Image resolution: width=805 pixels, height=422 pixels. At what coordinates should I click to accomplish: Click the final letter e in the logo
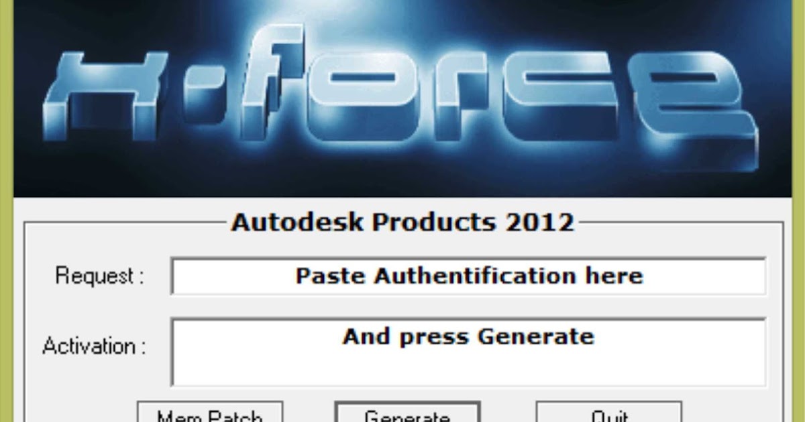688,111
